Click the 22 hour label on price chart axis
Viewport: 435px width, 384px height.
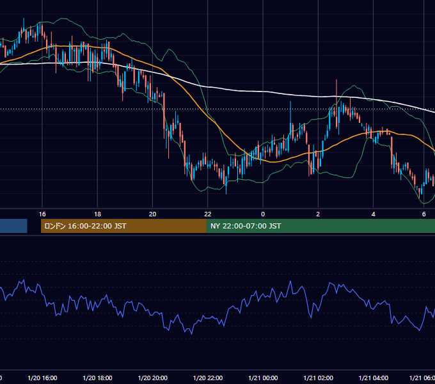click(x=208, y=214)
